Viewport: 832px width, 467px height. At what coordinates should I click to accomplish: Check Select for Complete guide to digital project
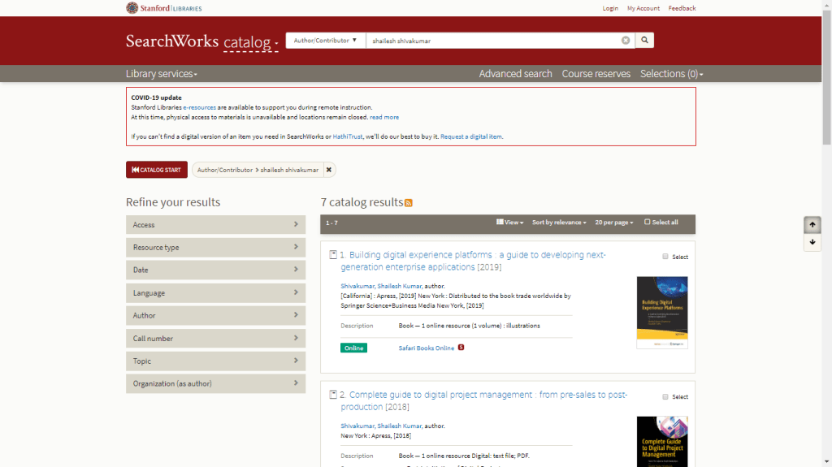click(x=665, y=397)
